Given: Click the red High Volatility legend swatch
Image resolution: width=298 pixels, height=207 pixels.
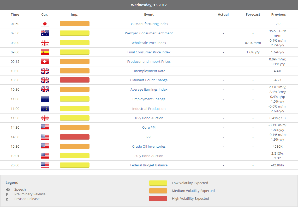Looking at the screenshot, I should point(158,199).
